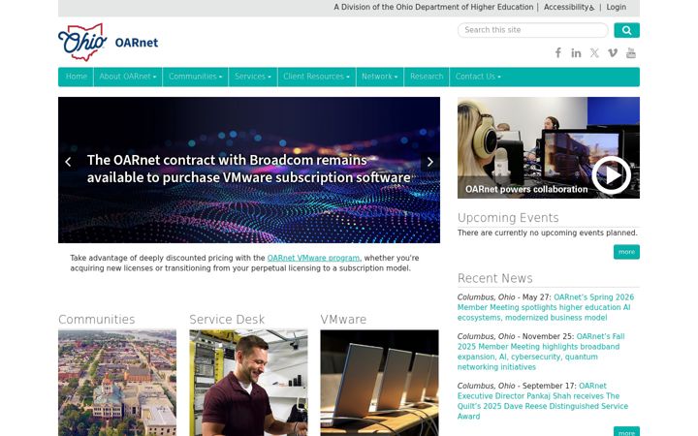This screenshot has width=698, height=436.
Task: Open the Pankaj Shah Quilt award news
Action: click(543, 401)
